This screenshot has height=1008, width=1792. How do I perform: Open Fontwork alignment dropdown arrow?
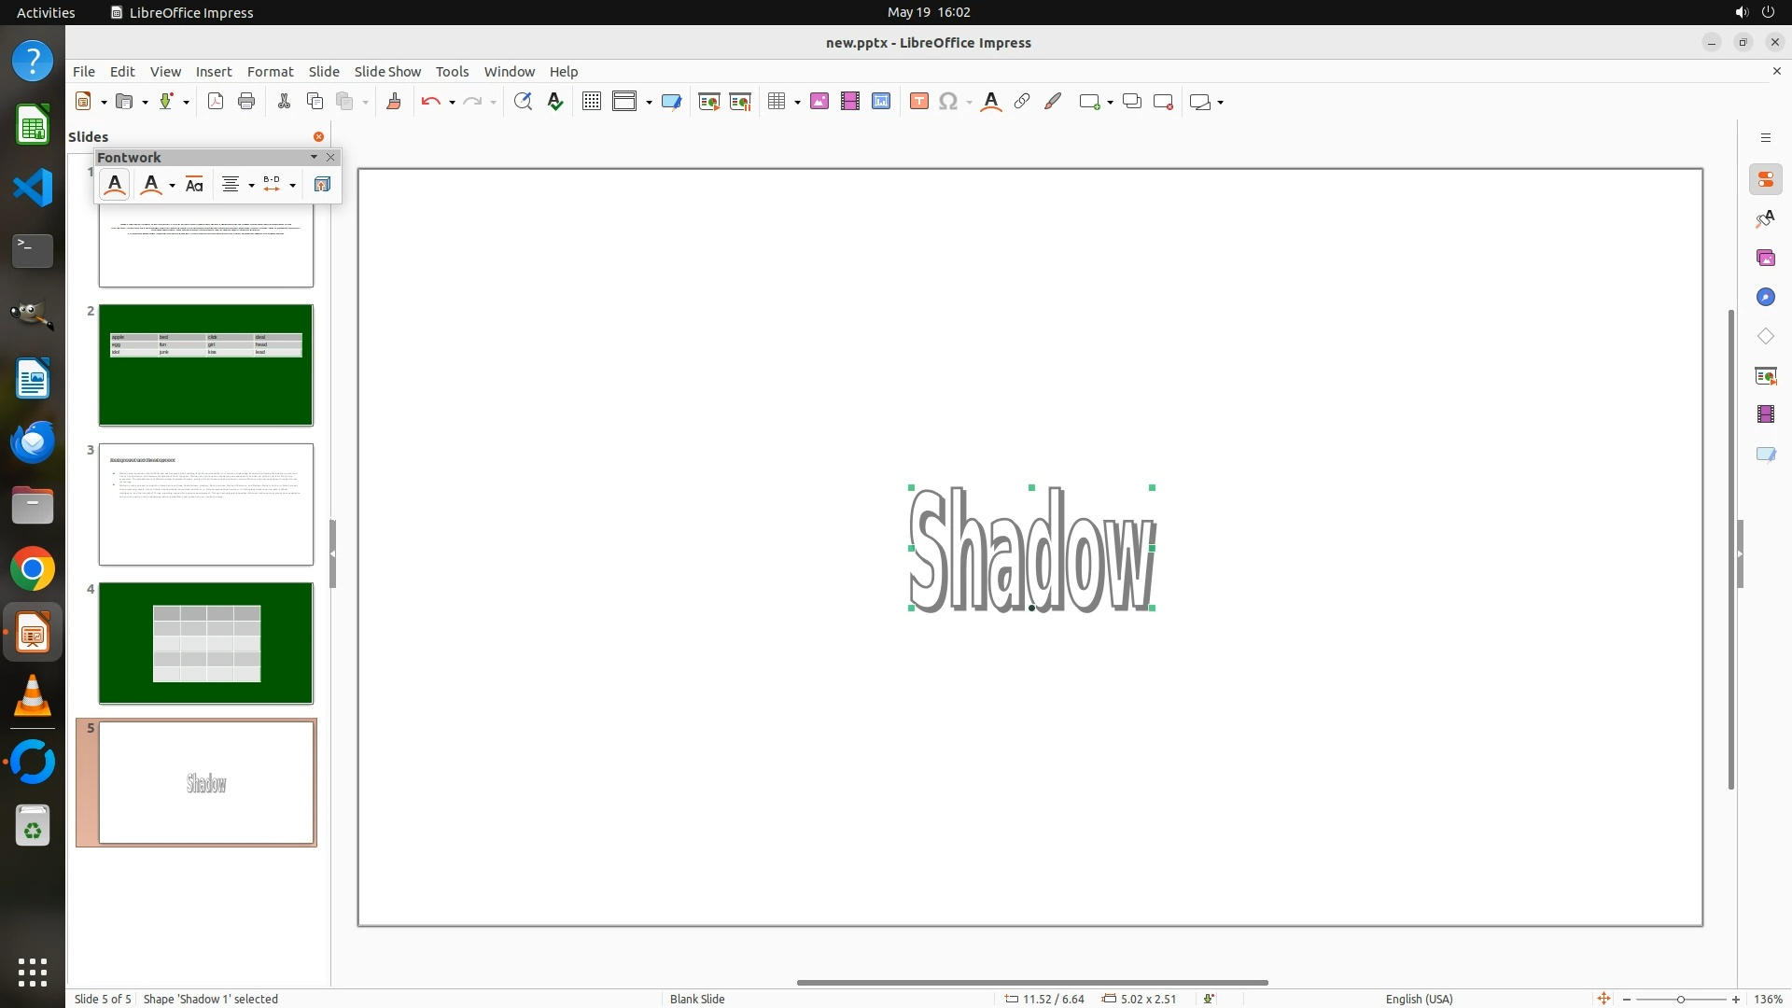click(x=252, y=185)
